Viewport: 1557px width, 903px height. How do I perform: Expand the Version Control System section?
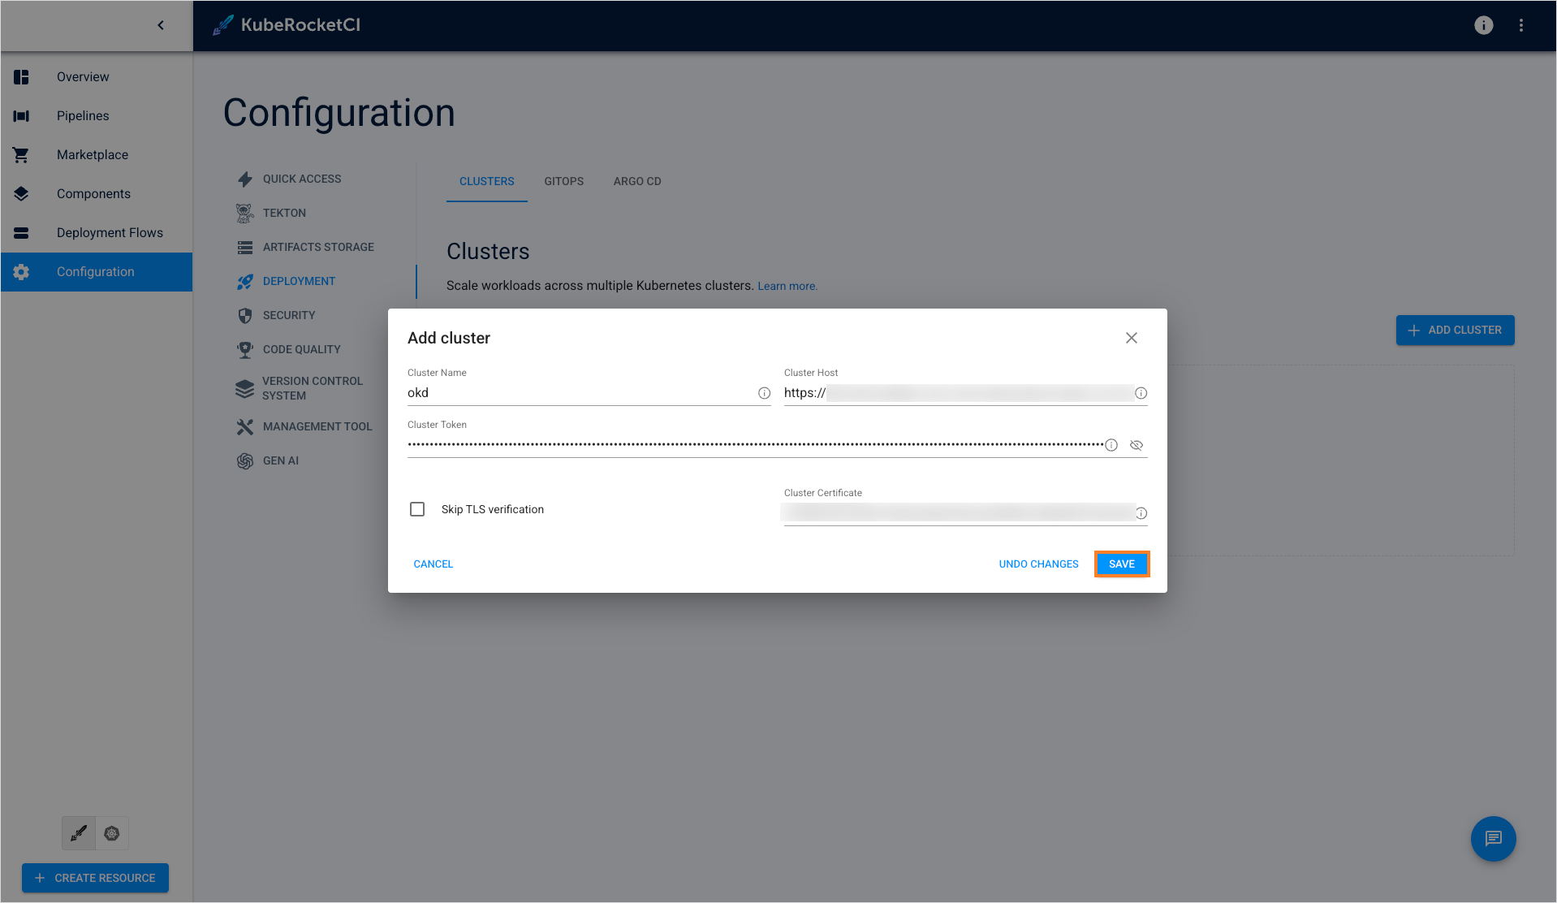click(x=313, y=388)
